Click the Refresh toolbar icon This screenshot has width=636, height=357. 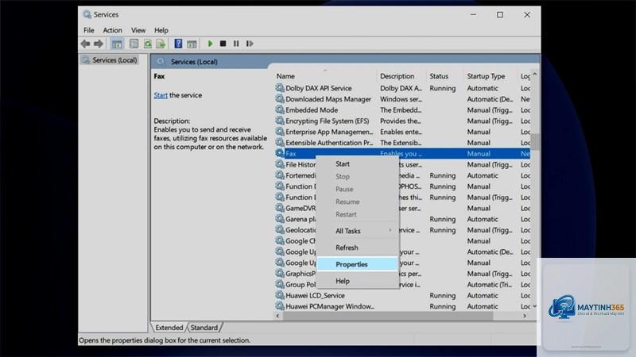[x=148, y=44]
